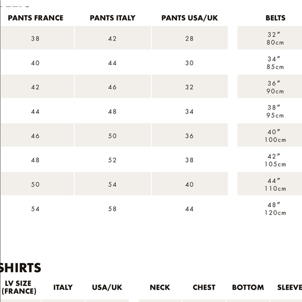The height and width of the screenshot is (302, 302).
Task: Click the BELTS column header
Action: coord(275,18)
